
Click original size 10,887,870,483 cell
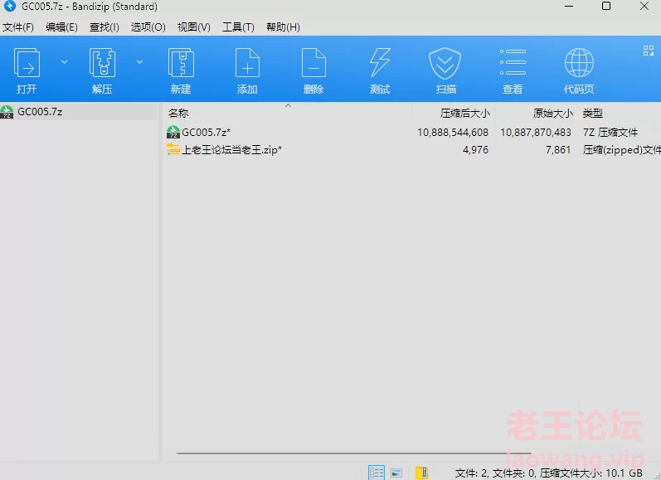tap(536, 133)
